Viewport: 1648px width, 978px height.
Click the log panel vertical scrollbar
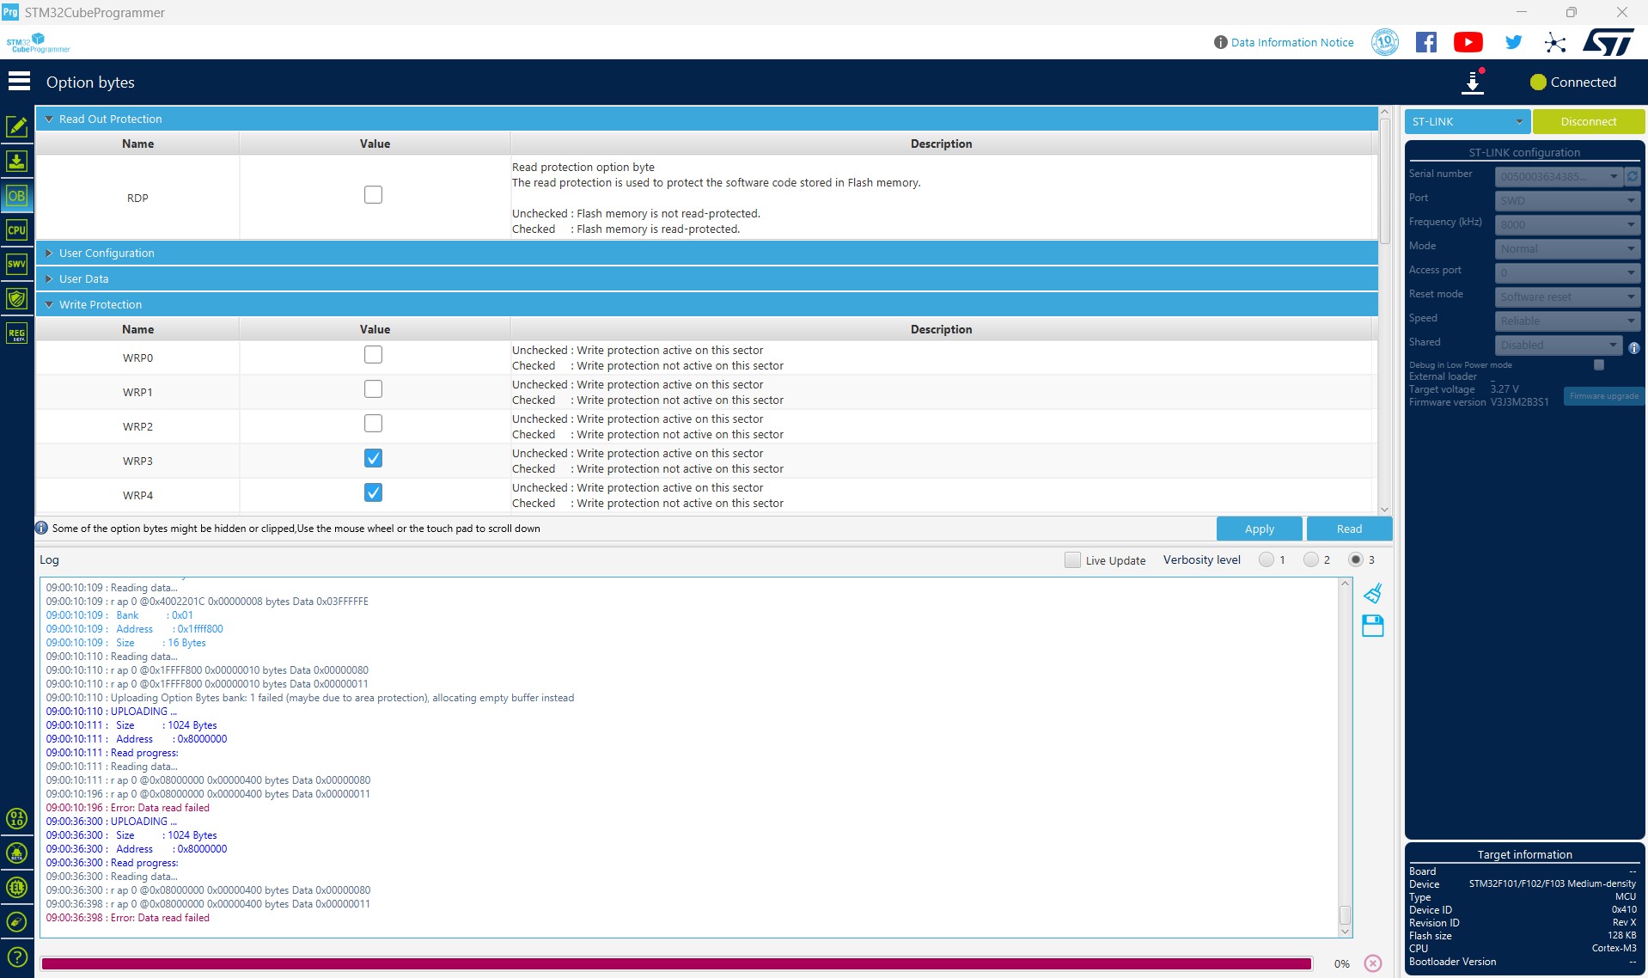point(1345,756)
